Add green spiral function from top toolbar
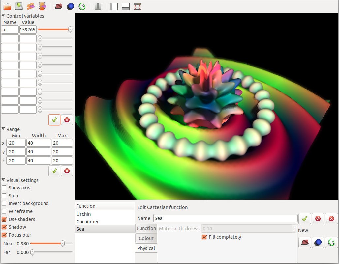Image resolution: width=339 pixels, height=264 pixels. [82, 6]
